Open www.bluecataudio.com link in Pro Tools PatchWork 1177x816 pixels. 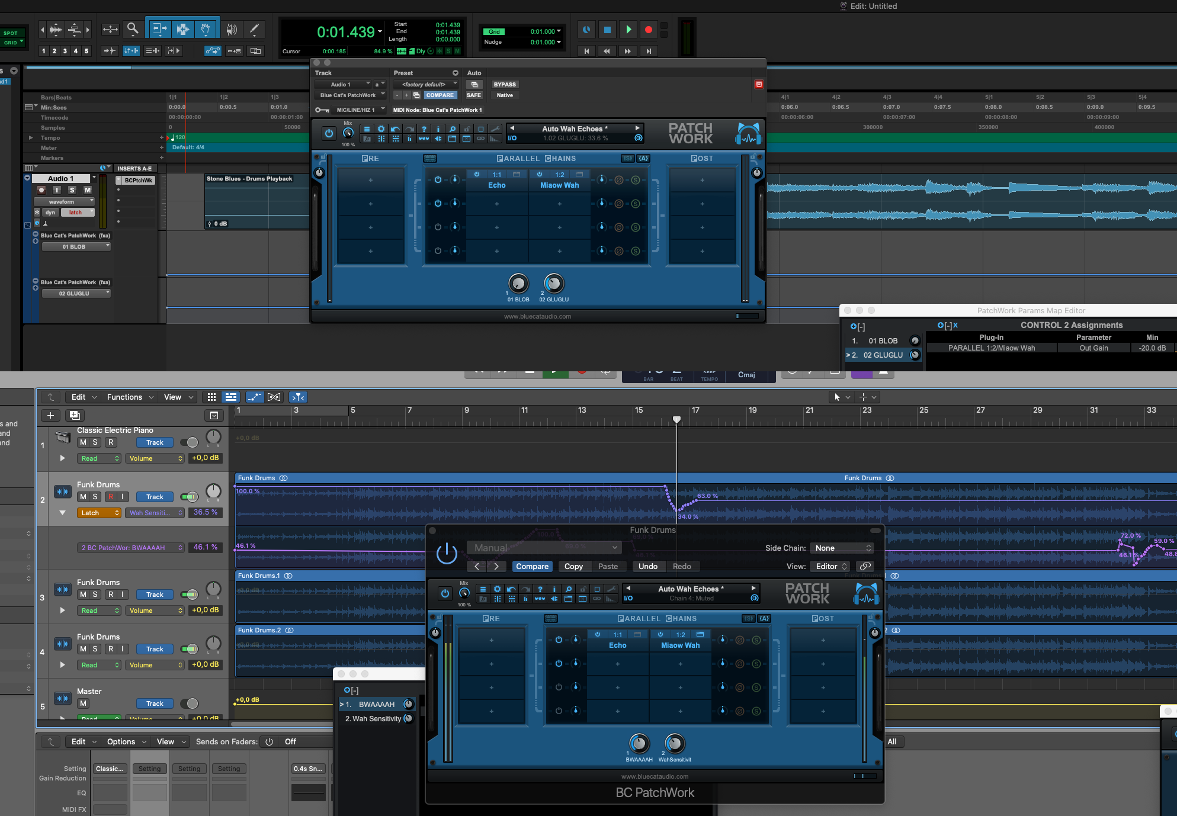point(537,317)
